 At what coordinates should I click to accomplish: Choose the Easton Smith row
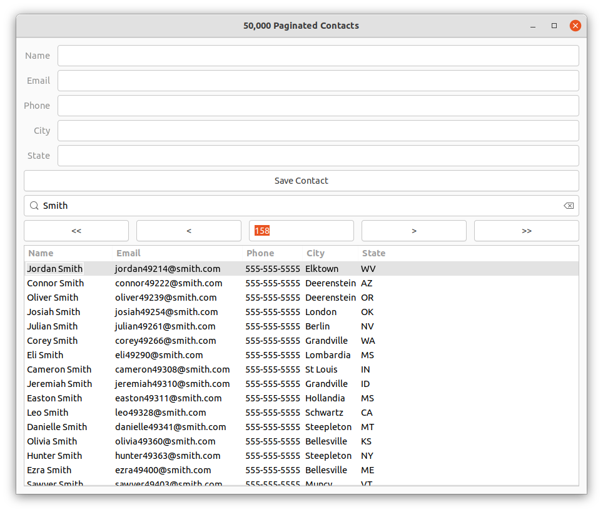point(301,398)
